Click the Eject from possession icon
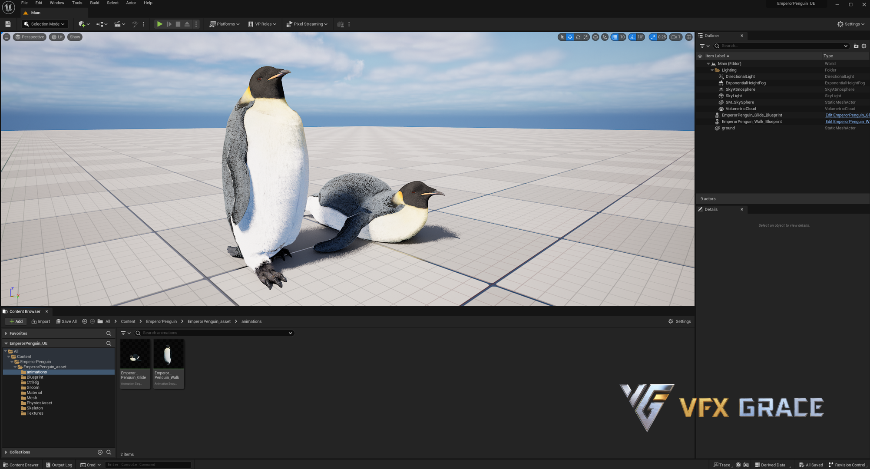The height and width of the screenshot is (469, 870). click(x=187, y=24)
